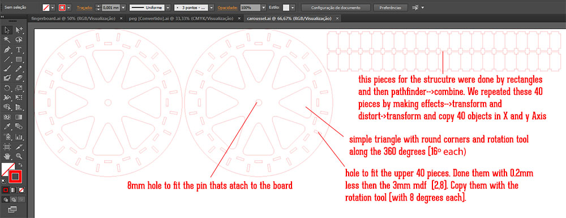This screenshot has height=218, width=566.
Task: Click the red stroke swatch in control bar
Action: (x=62, y=7)
